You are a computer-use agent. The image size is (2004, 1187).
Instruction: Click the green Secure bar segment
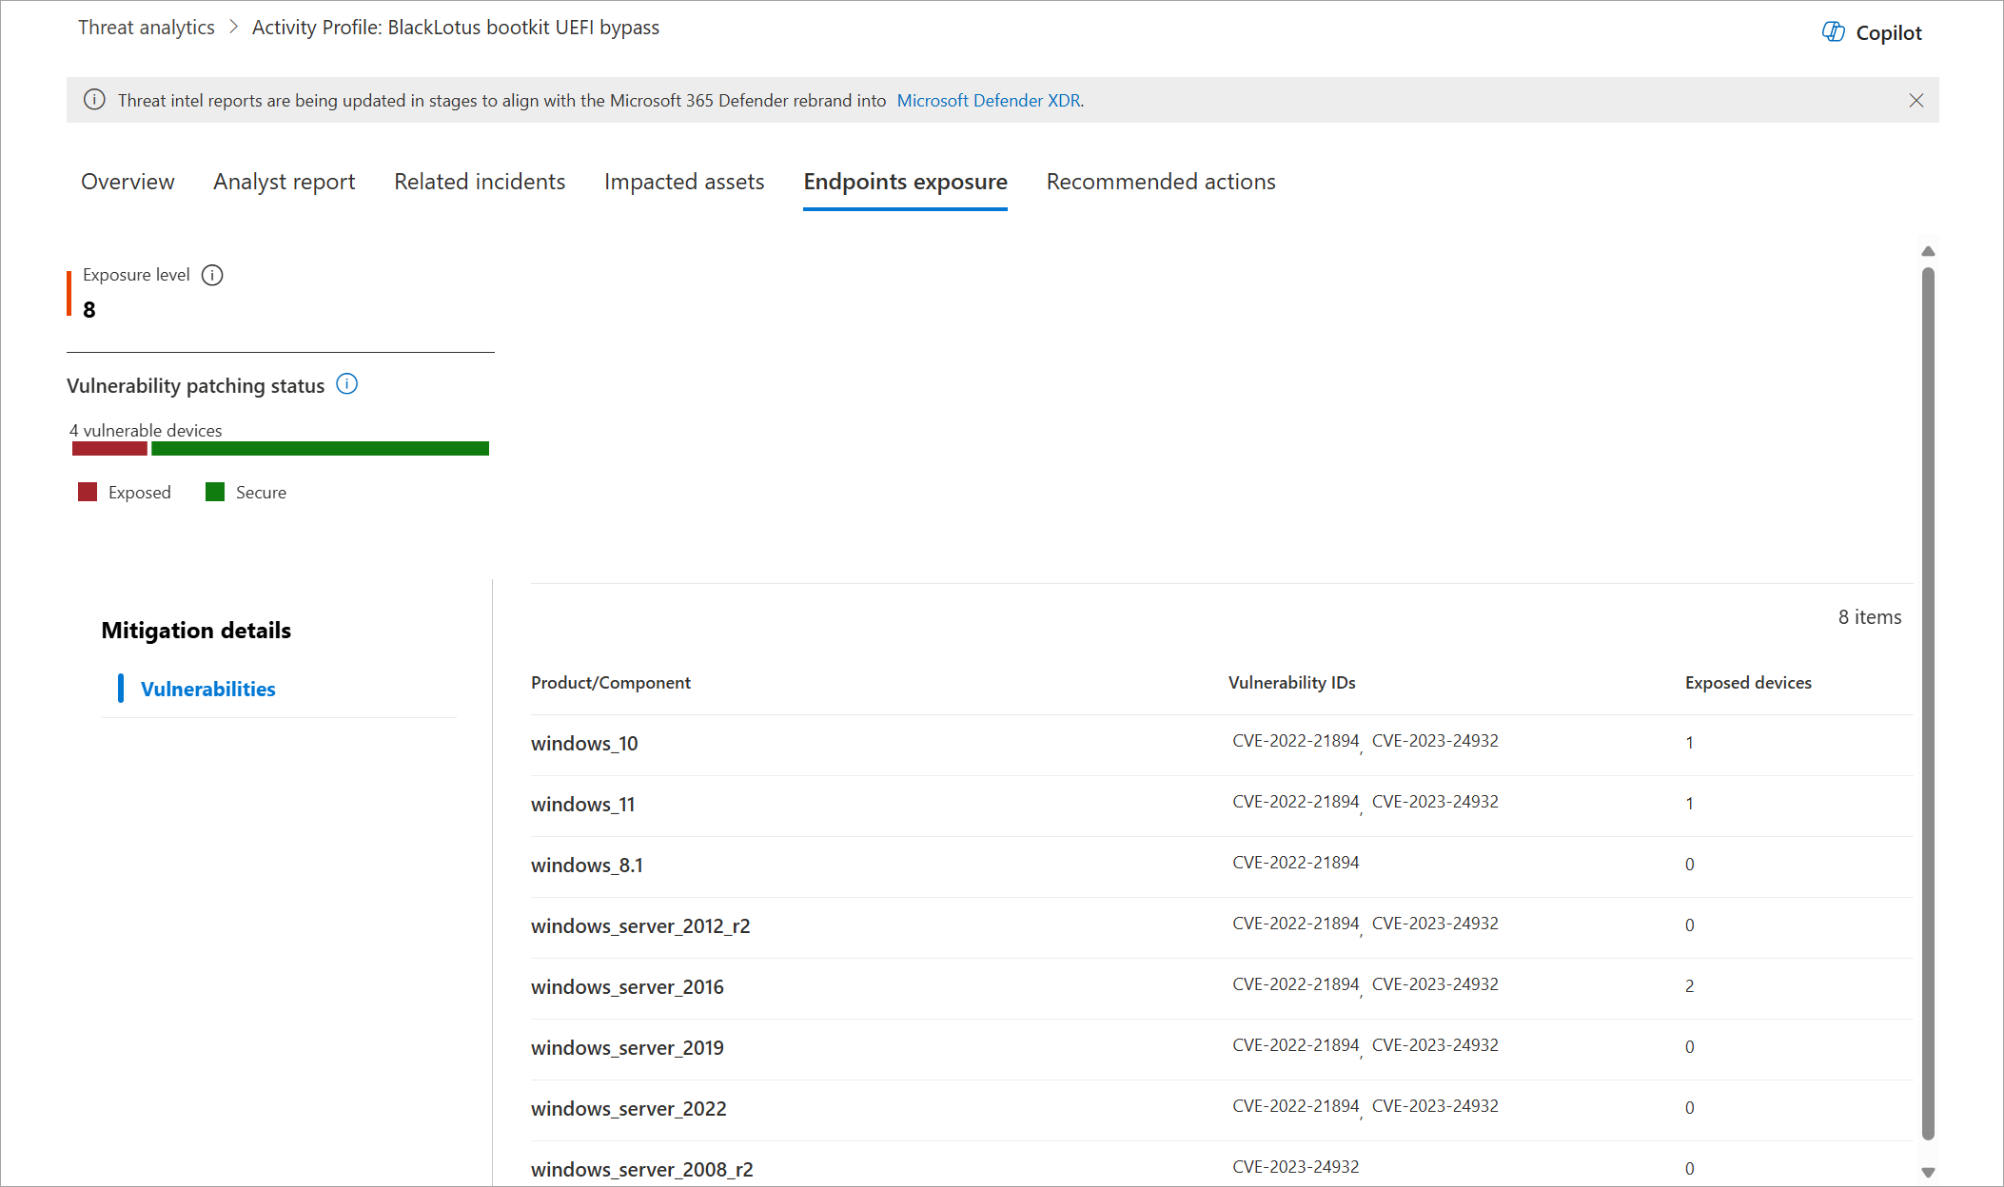(x=320, y=449)
